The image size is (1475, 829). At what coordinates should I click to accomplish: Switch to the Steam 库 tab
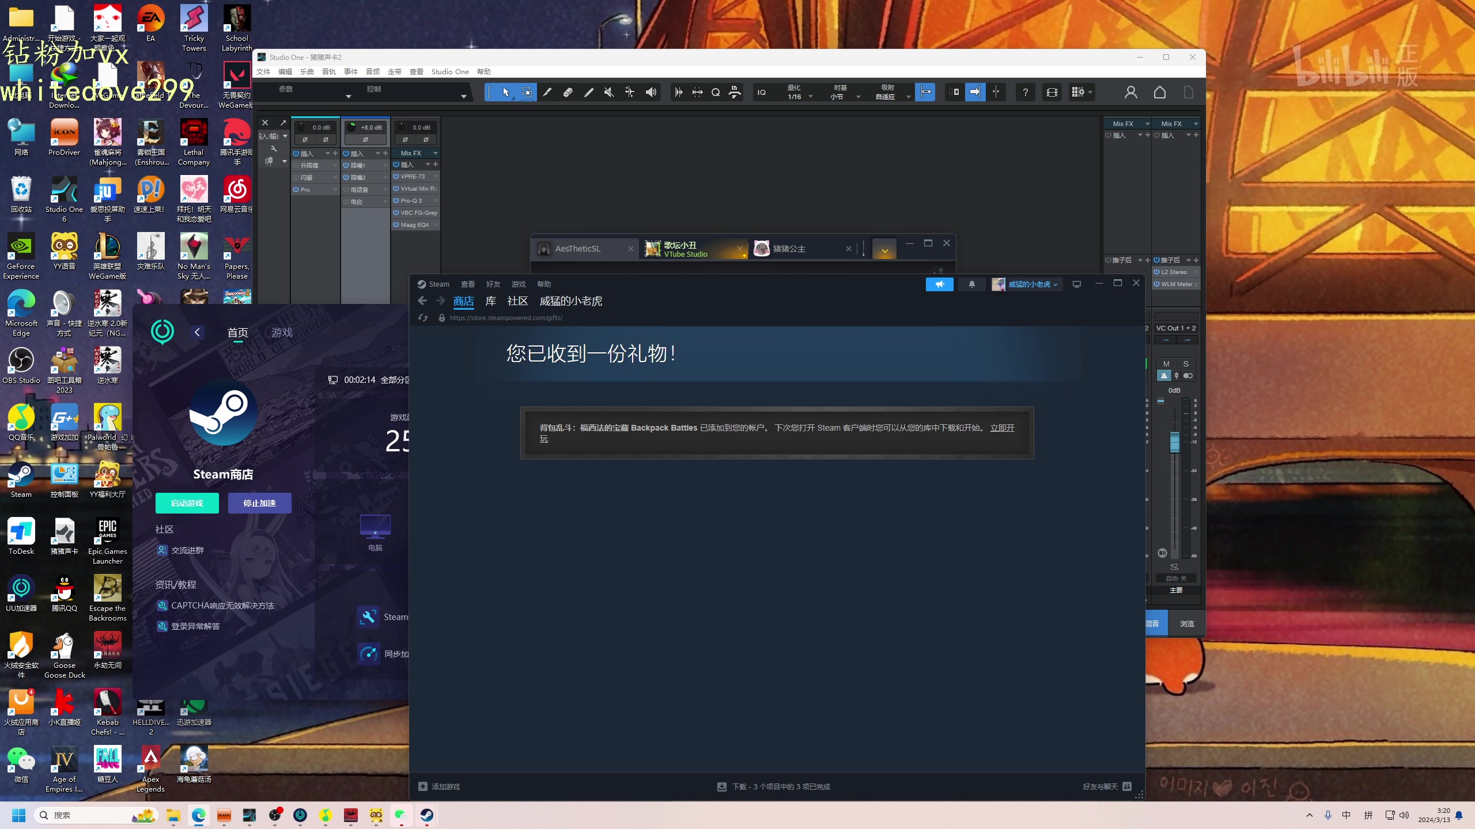coord(490,301)
